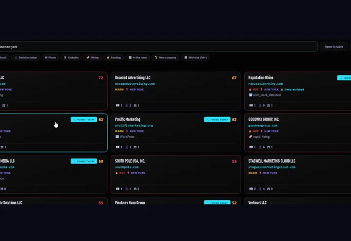Click HOT fire icon on Reputation Rhino card
The image size is (351, 241).
250,90
